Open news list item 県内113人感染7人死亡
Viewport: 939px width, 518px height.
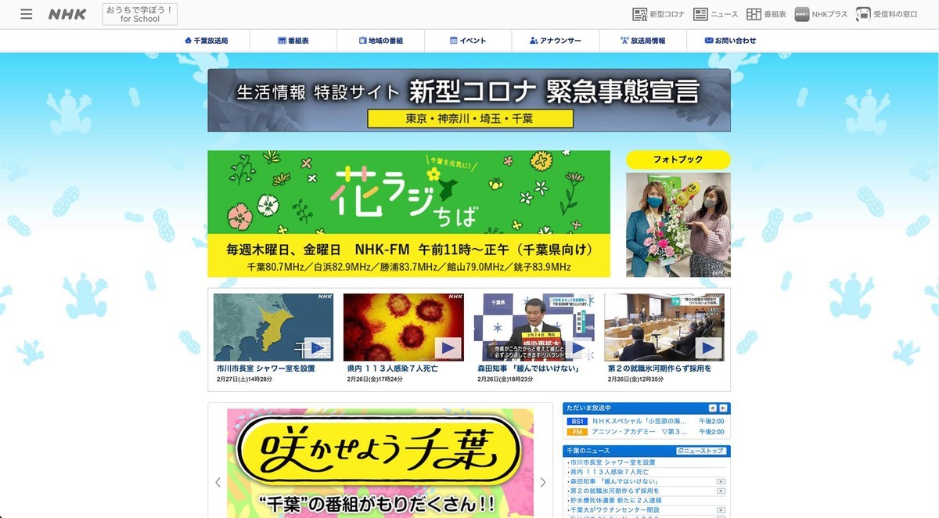pyautogui.click(x=610, y=472)
